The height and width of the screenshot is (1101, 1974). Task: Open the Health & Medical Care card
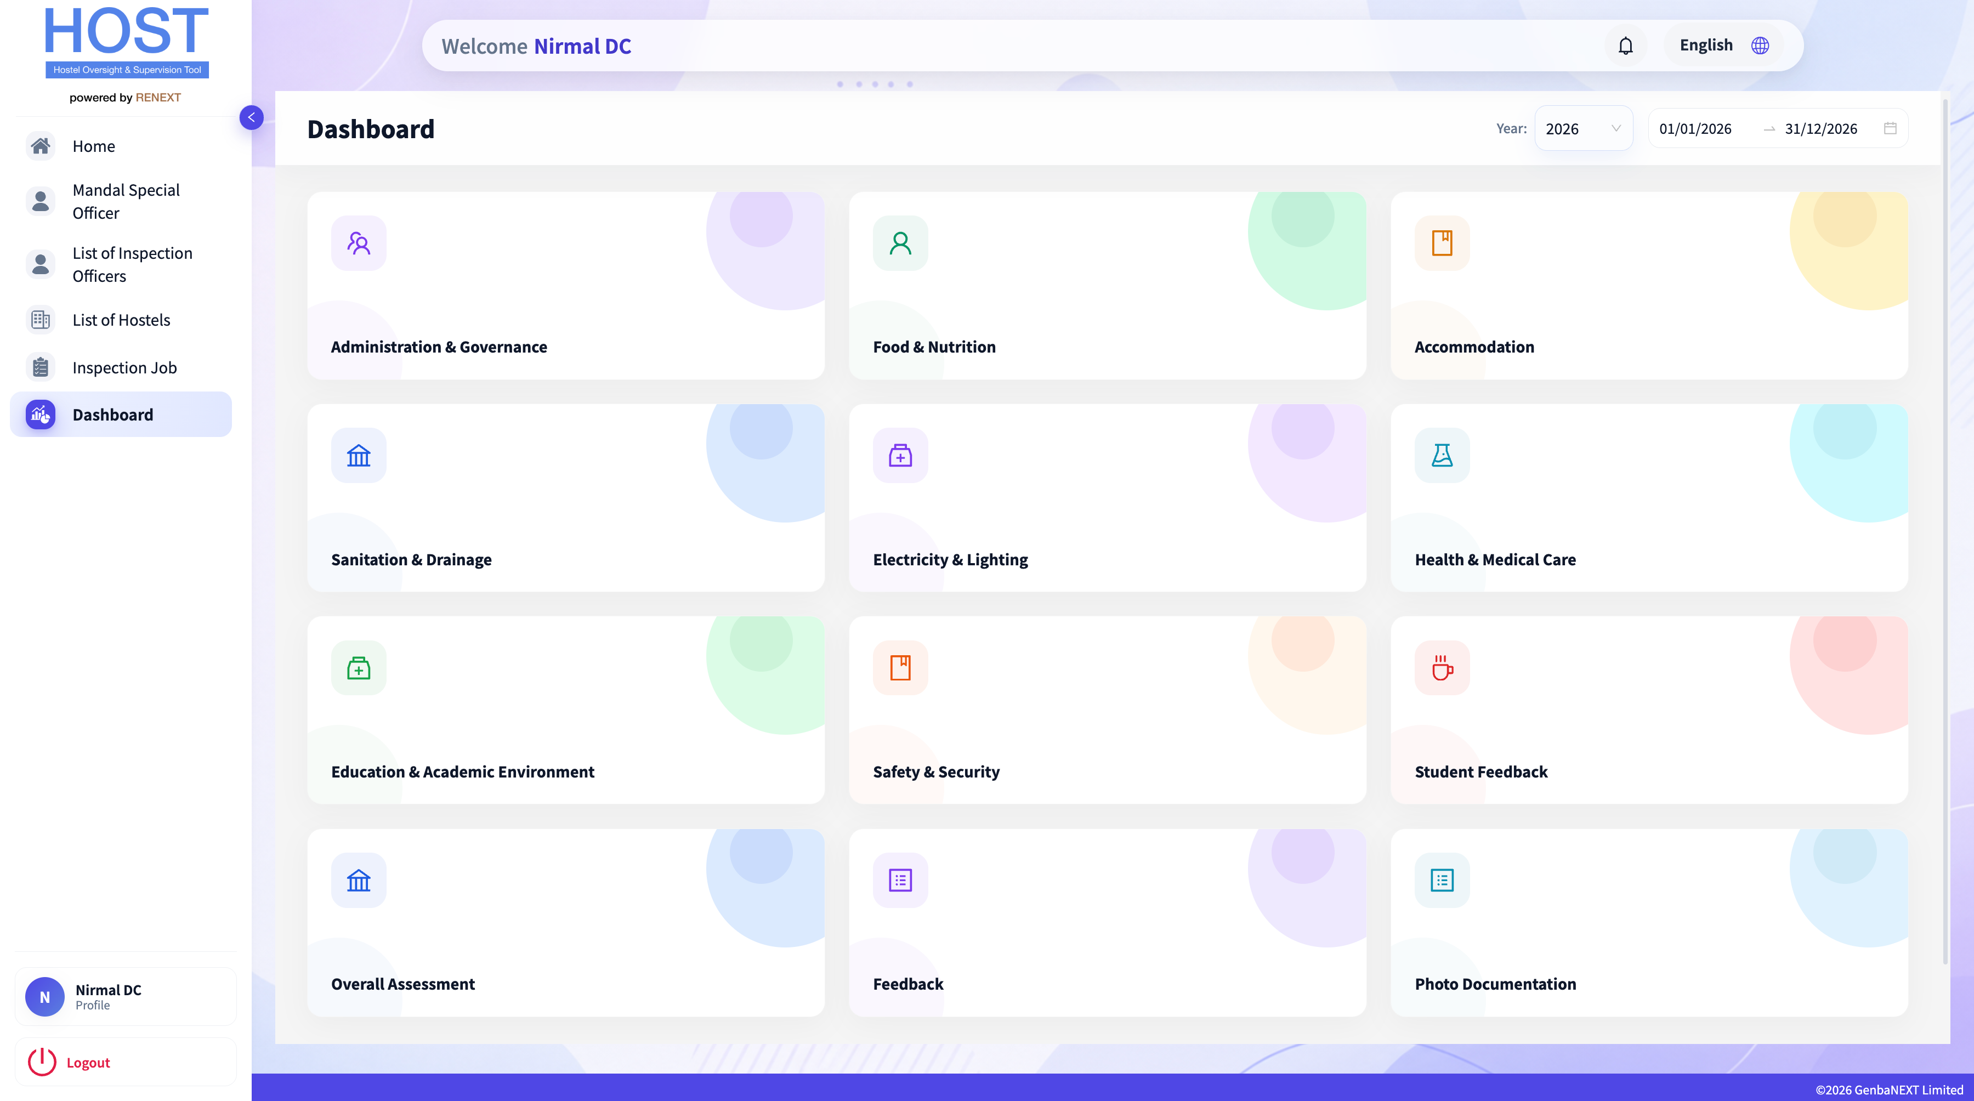[1649, 498]
